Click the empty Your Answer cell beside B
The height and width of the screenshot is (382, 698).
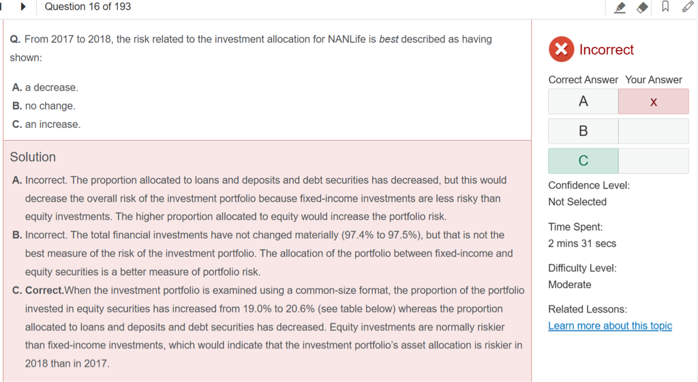(653, 131)
